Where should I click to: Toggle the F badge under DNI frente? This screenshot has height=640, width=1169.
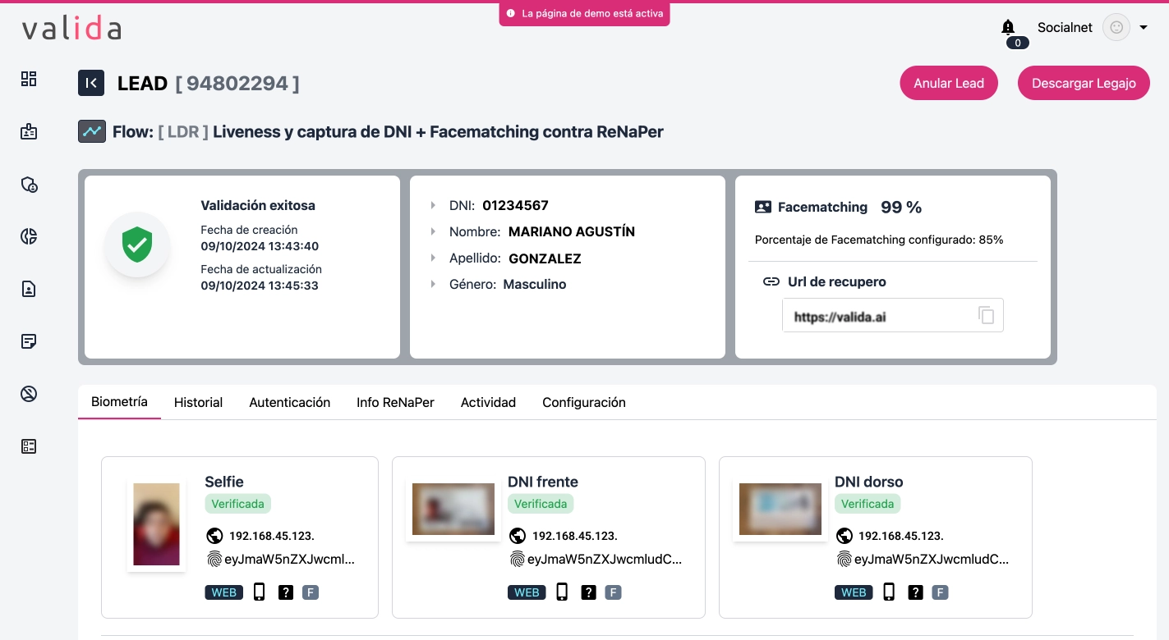click(x=613, y=592)
